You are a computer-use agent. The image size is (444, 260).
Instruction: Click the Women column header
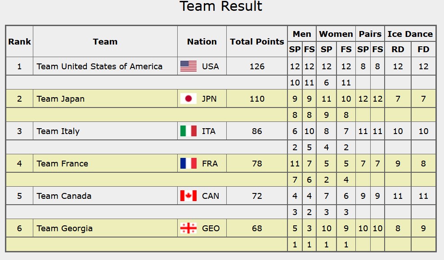[336, 34]
